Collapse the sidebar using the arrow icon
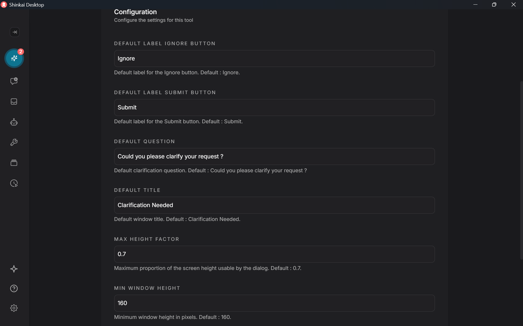 pyautogui.click(x=14, y=32)
